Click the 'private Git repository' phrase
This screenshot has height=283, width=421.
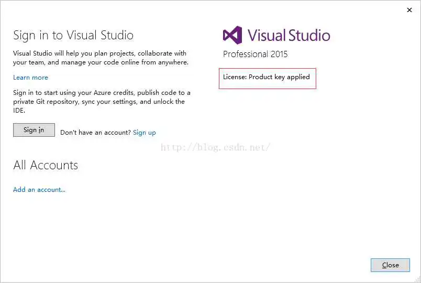47,102
